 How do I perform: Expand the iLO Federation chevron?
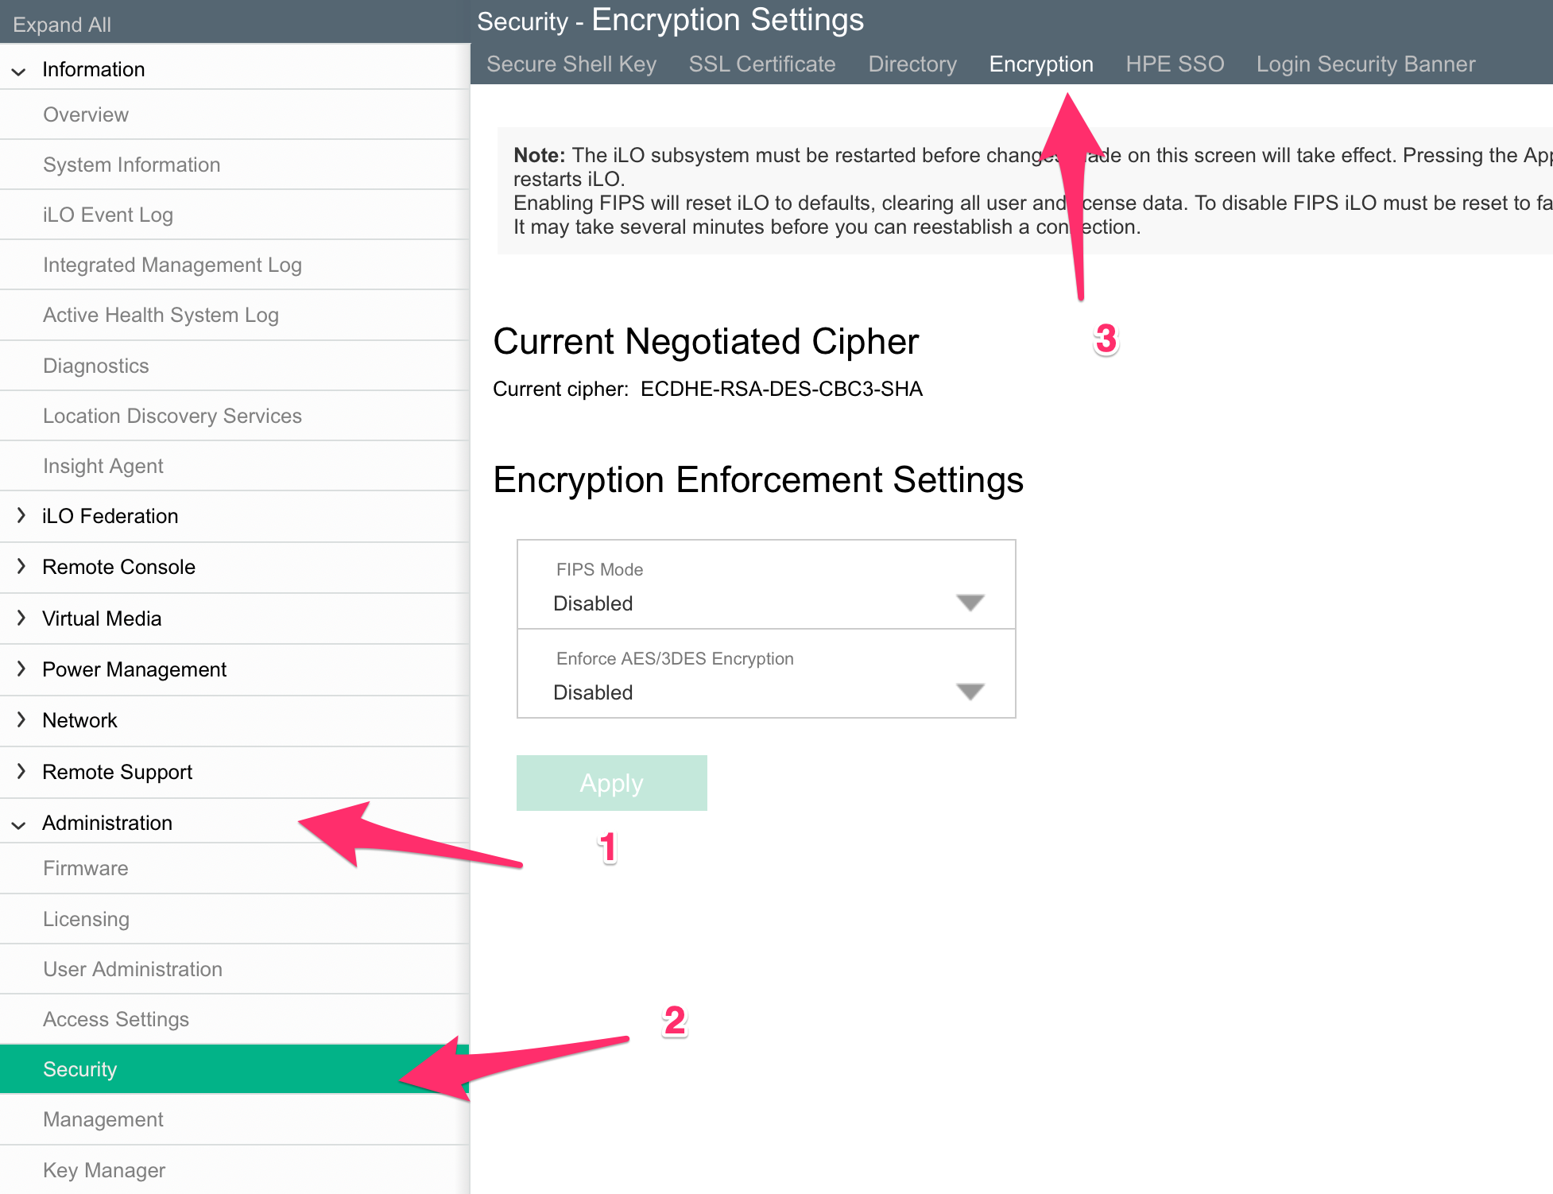[21, 515]
